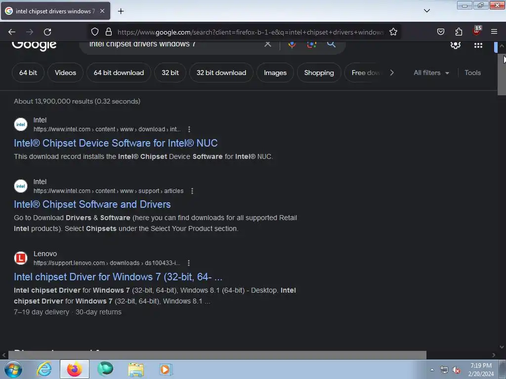The width and height of the screenshot is (506, 379).
Task: Open the taskbar clock and date
Action: point(481,370)
